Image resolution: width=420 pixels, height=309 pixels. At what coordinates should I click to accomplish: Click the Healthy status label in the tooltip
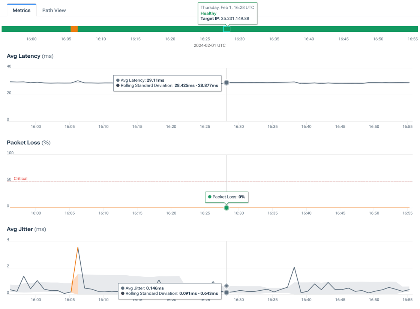pyautogui.click(x=208, y=12)
